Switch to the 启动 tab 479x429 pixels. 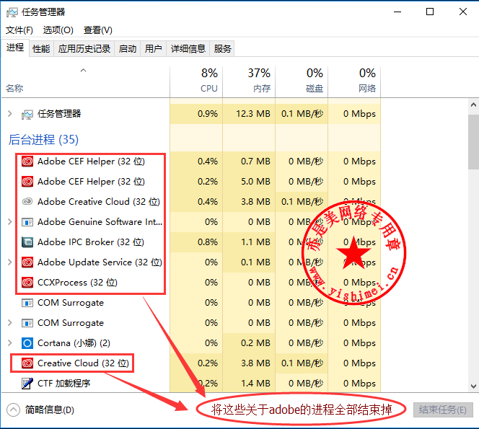(x=128, y=49)
